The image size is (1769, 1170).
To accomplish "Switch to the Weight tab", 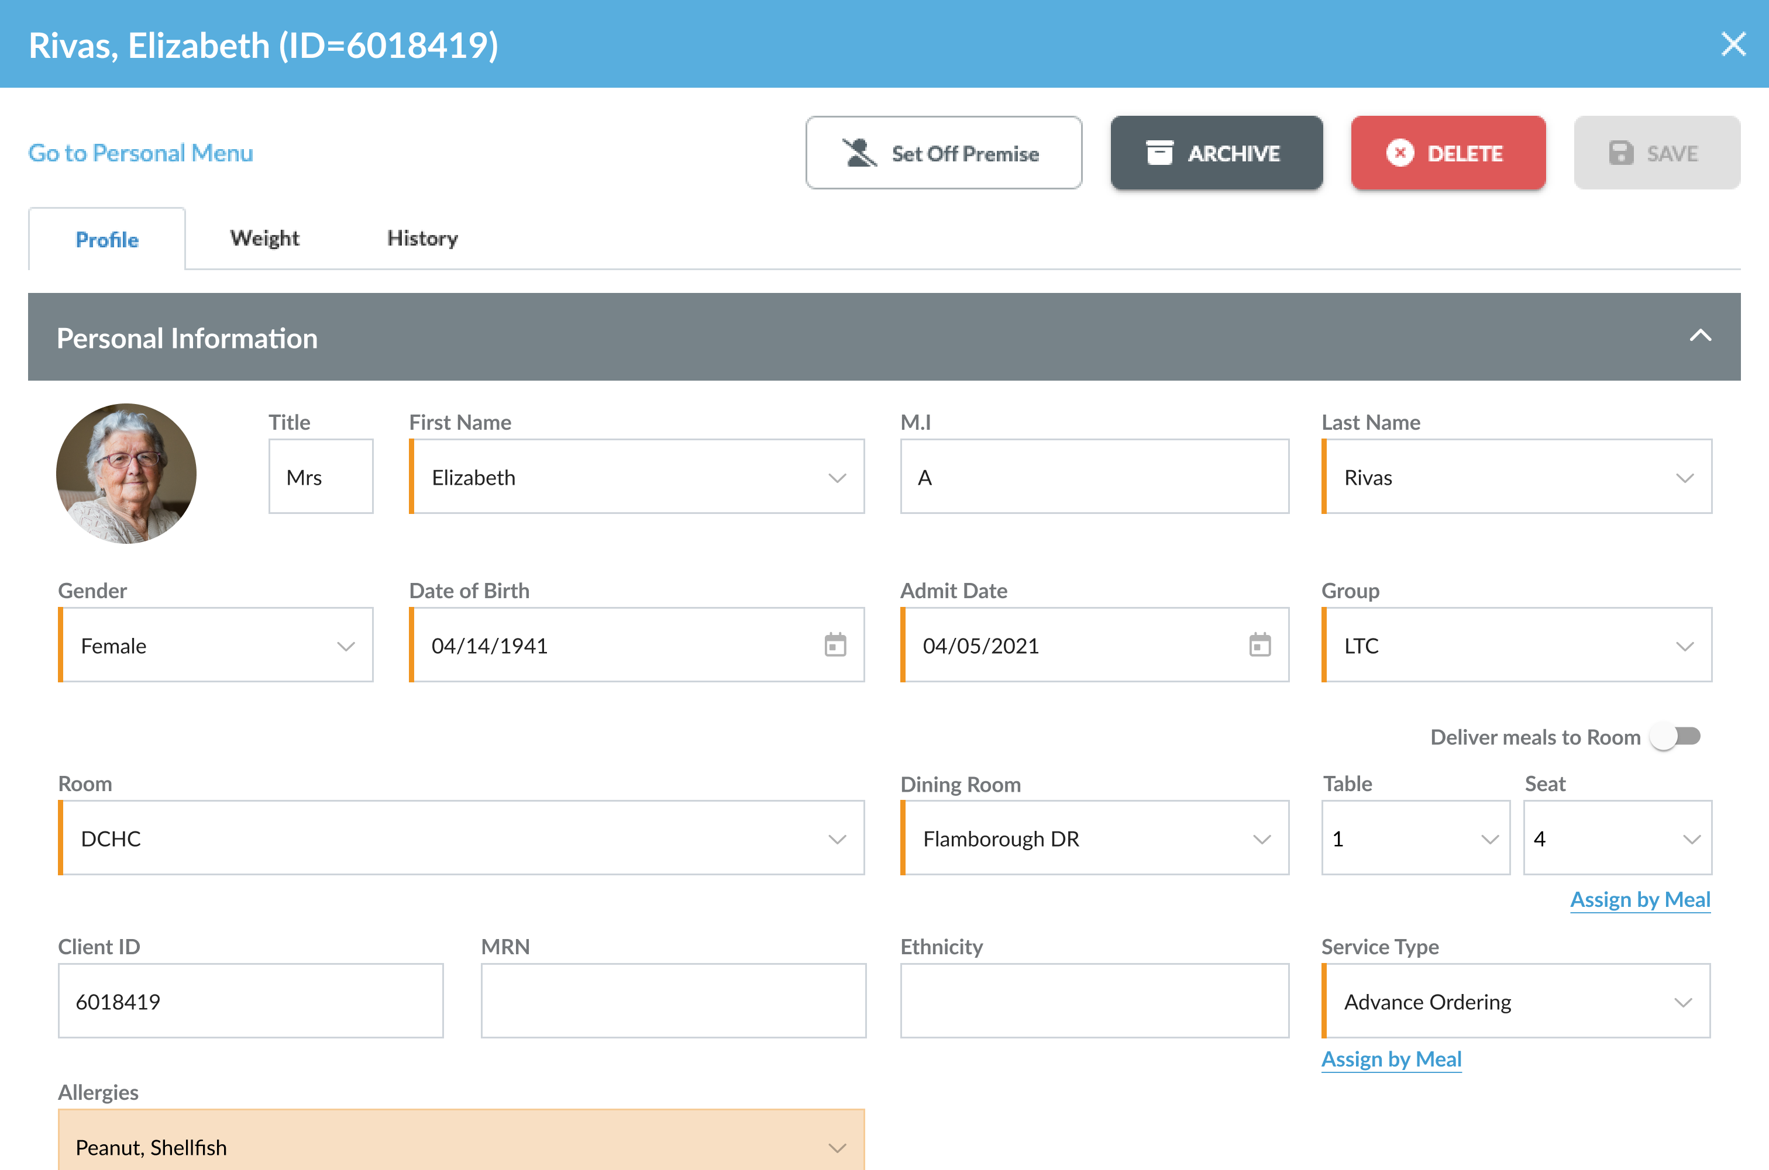I will coord(264,239).
